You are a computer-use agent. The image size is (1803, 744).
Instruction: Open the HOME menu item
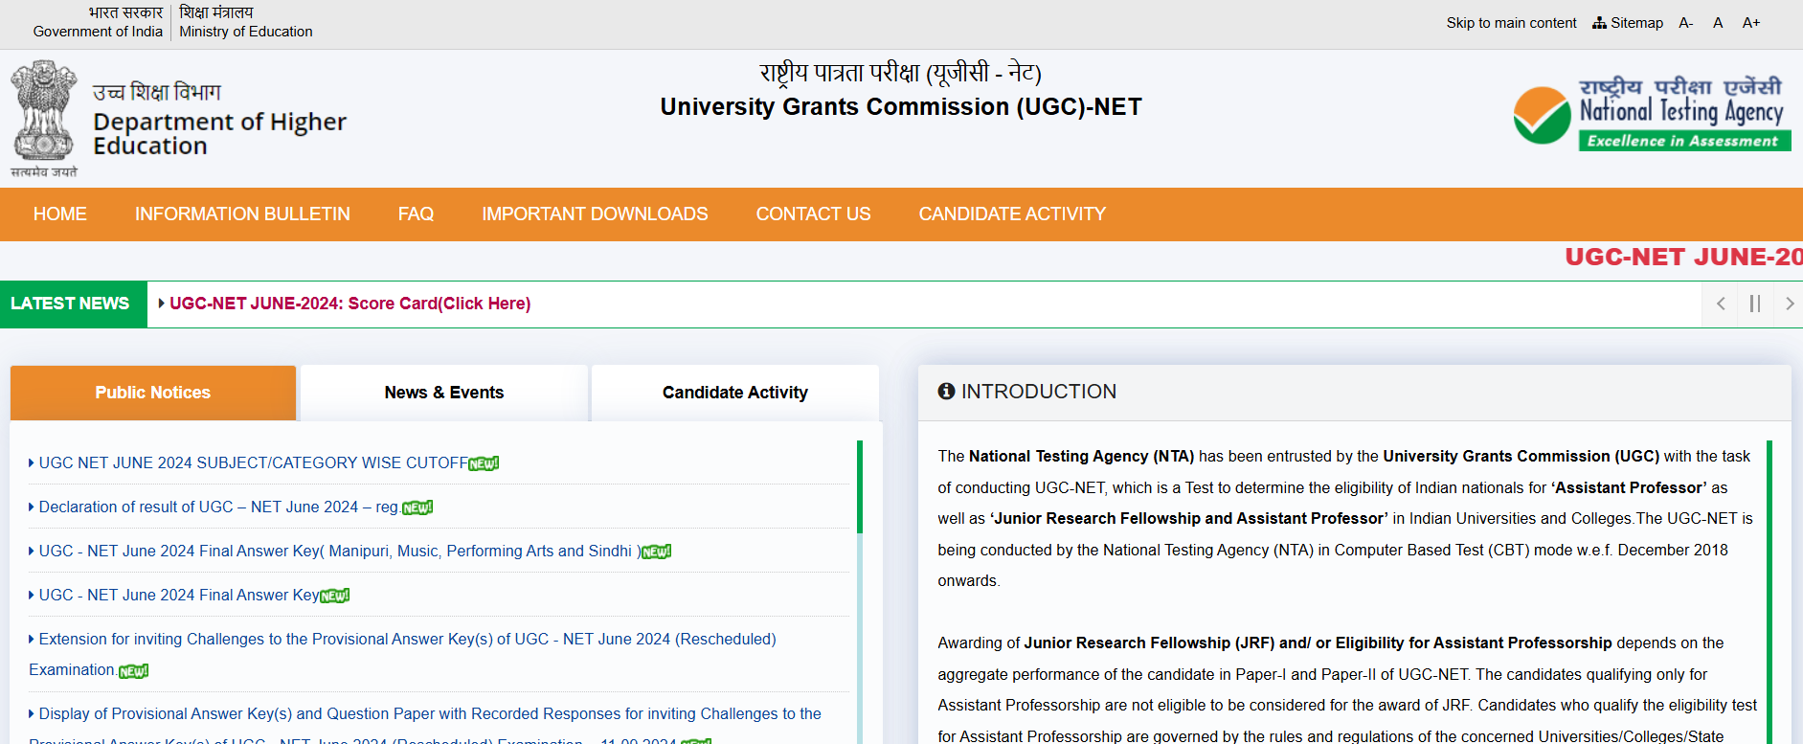pyautogui.click(x=60, y=214)
